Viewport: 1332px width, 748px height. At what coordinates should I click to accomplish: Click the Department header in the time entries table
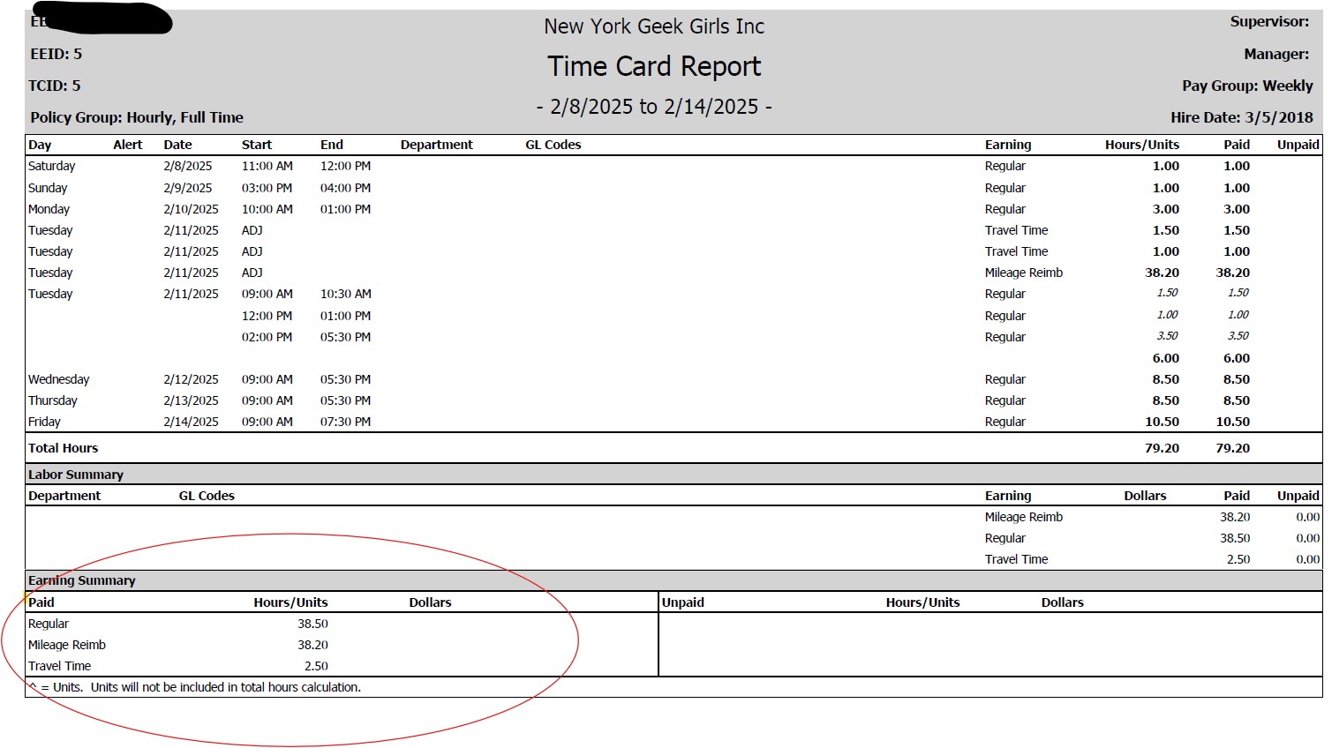pyautogui.click(x=436, y=145)
